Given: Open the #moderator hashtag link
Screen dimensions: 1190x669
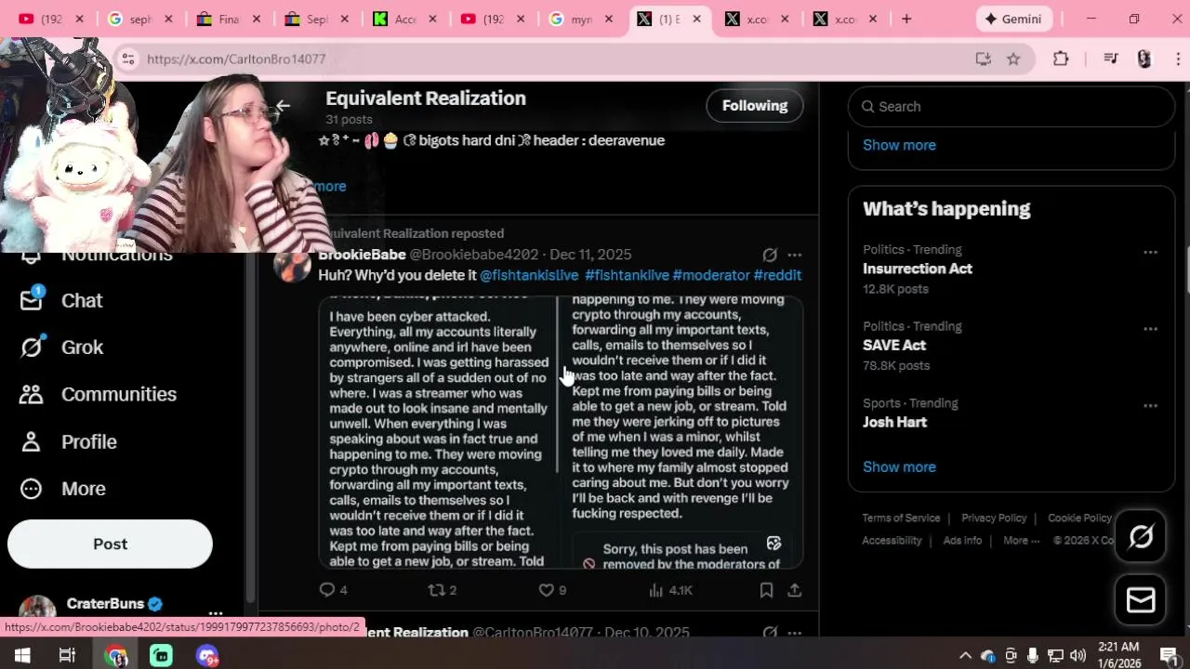Looking at the screenshot, I should (x=711, y=275).
